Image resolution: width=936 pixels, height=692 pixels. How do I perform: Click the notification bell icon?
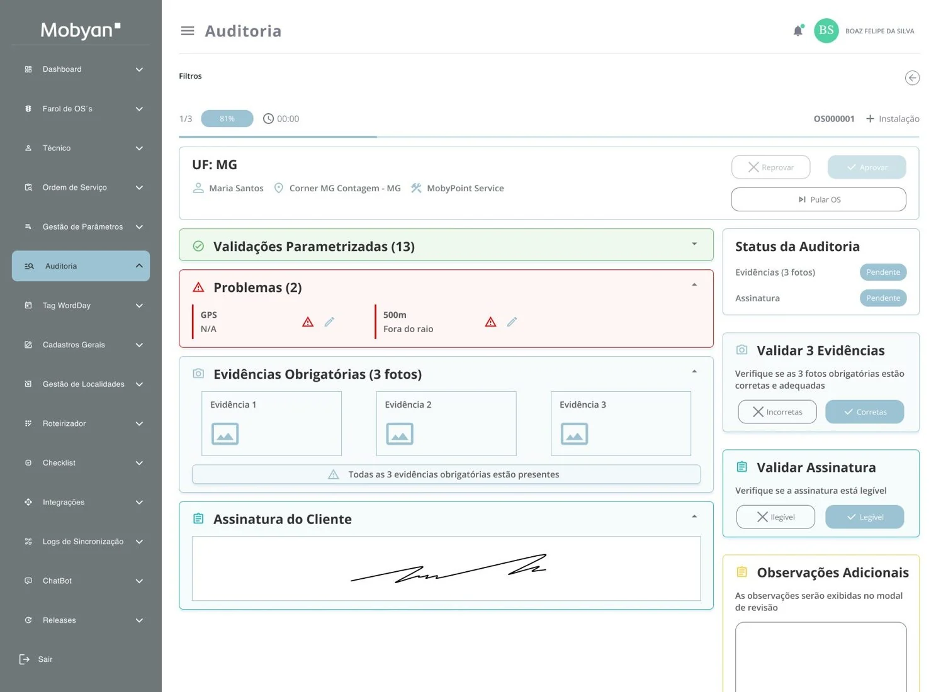tap(798, 31)
